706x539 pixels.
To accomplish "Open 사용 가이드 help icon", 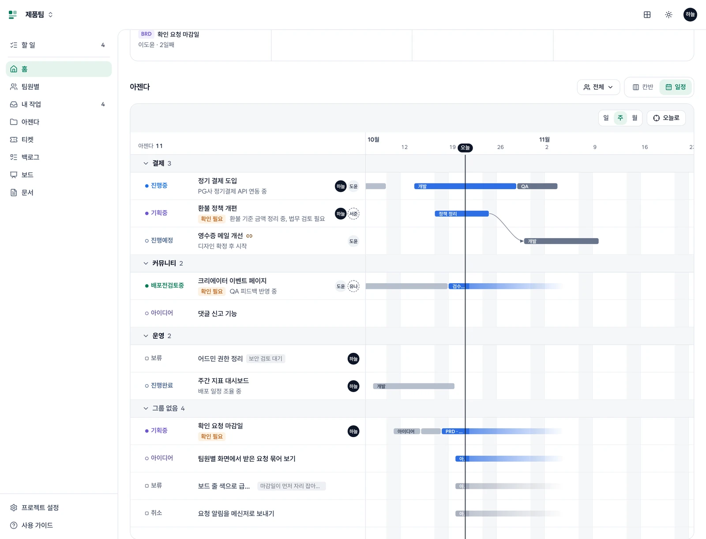I will click(14, 525).
